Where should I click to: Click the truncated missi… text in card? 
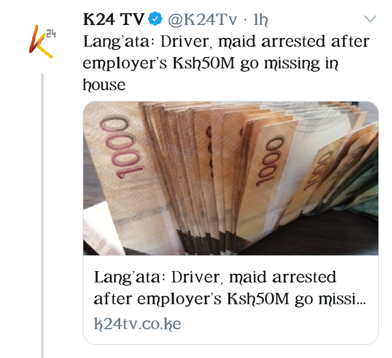coord(342,299)
